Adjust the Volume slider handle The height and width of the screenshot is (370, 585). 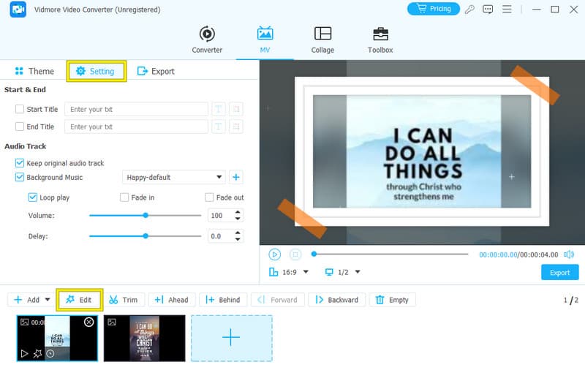[x=146, y=216]
